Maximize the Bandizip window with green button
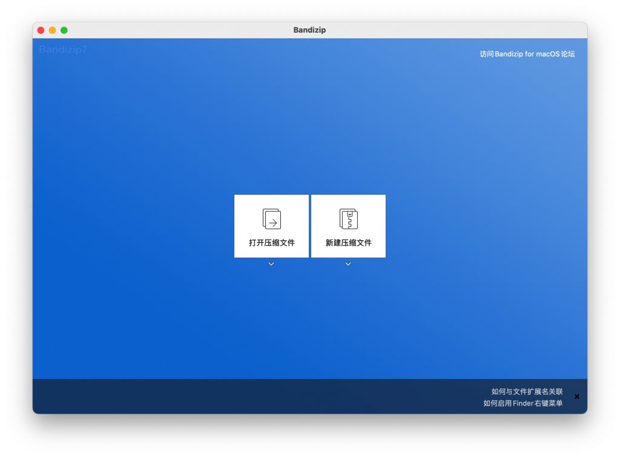Viewport: 620px width, 457px height. pyautogui.click(x=64, y=30)
